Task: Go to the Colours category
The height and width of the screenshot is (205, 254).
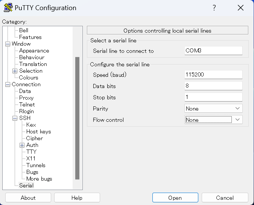Action: [29, 78]
